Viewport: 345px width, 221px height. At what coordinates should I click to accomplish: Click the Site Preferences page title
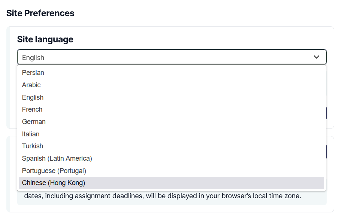tap(40, 13)
